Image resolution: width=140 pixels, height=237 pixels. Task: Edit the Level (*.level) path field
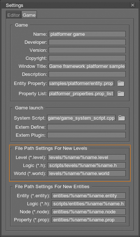click(x=87, y=158)
